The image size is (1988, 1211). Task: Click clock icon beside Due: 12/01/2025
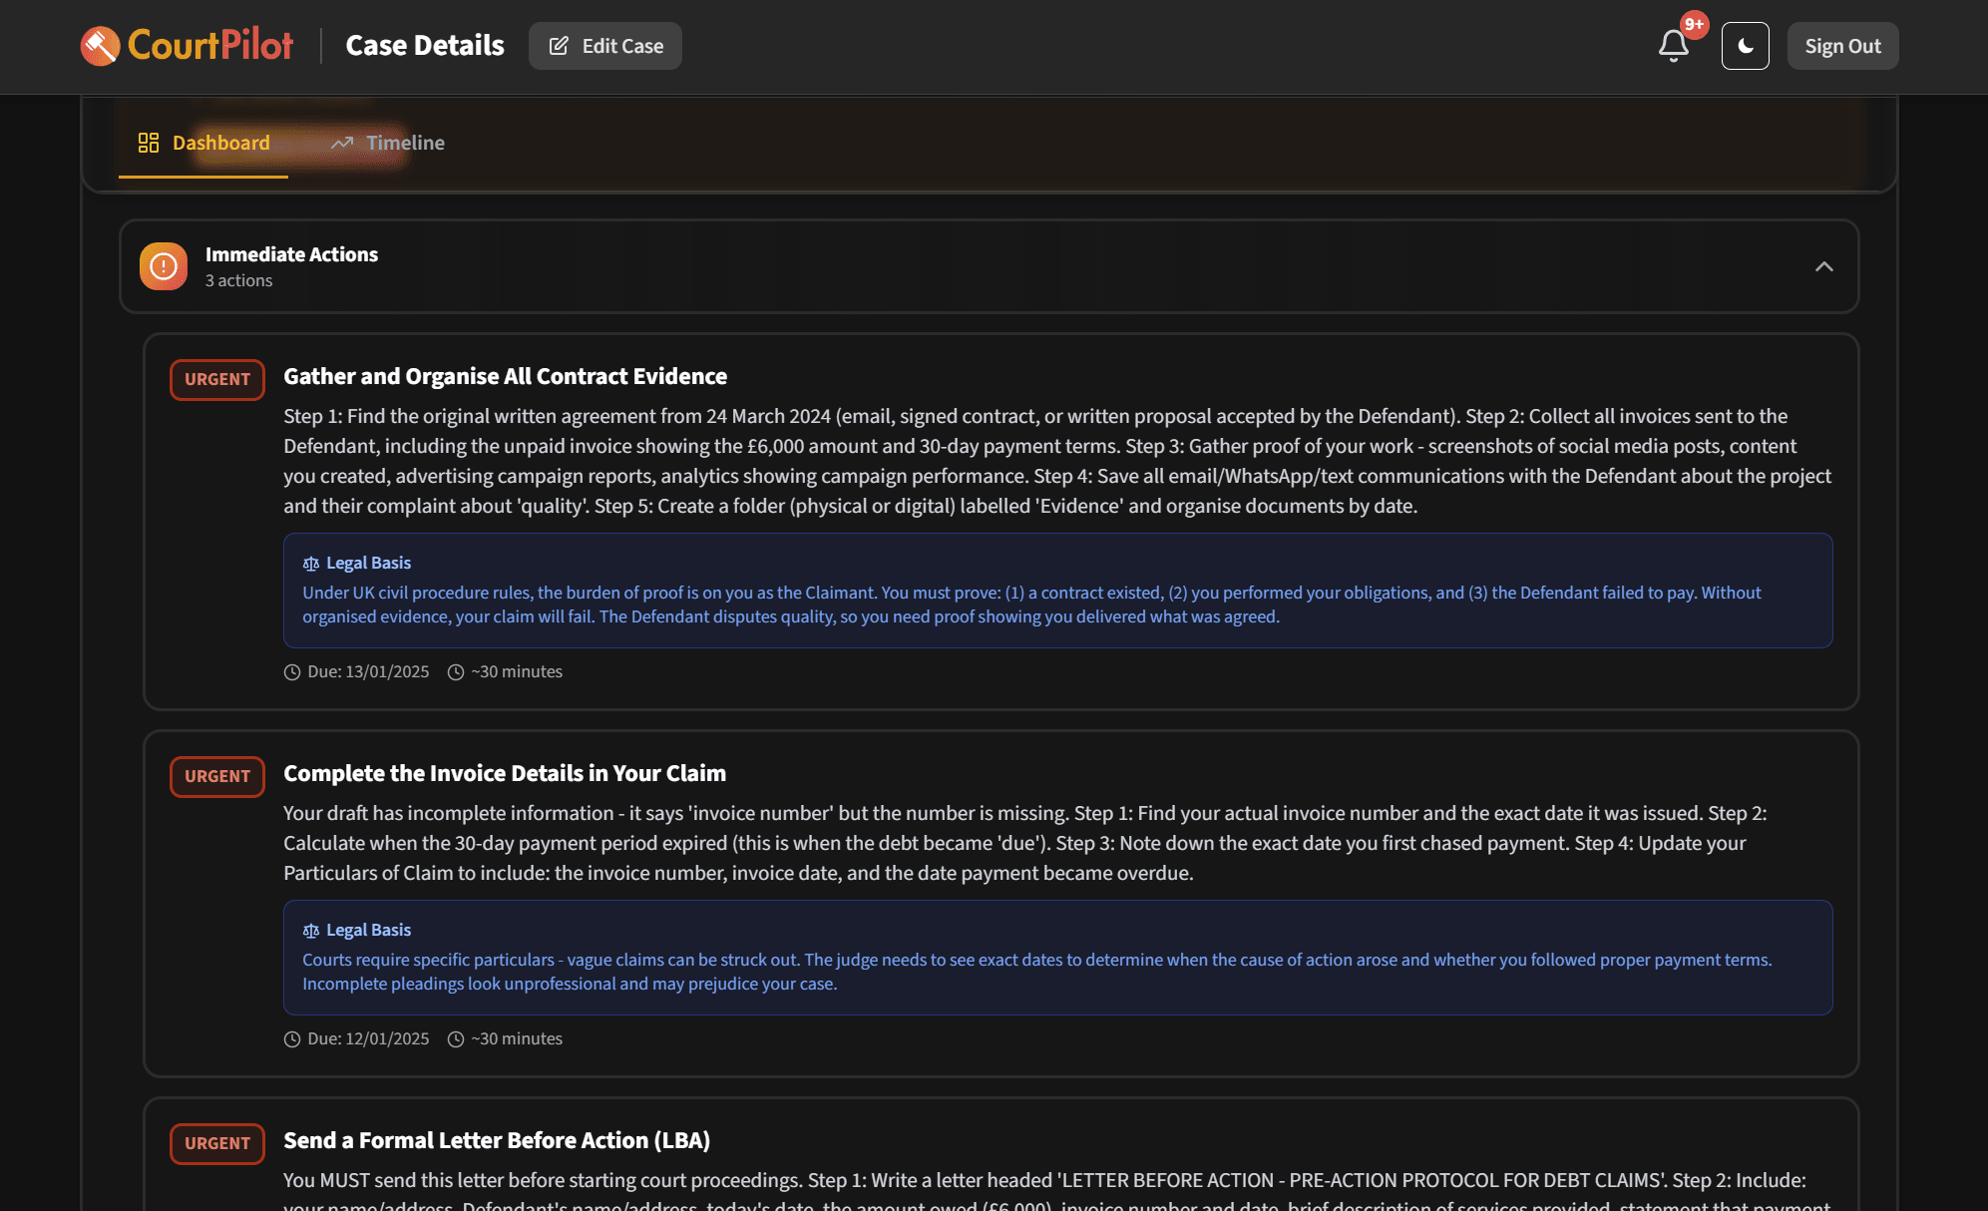coord(292,1039)
